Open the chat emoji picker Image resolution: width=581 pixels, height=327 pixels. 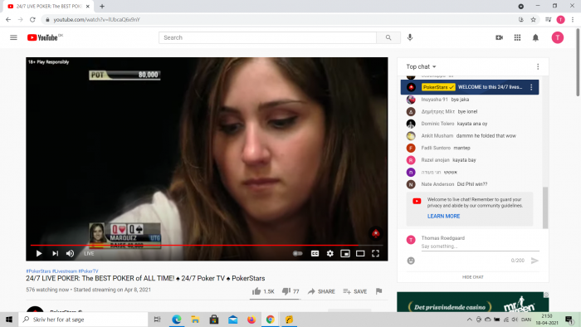point(411,261)
